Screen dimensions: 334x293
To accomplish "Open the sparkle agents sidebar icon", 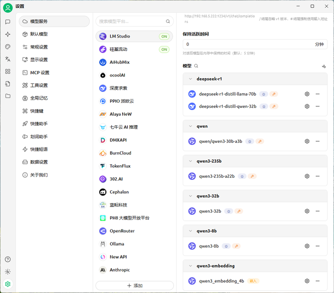I will [8, 34].
